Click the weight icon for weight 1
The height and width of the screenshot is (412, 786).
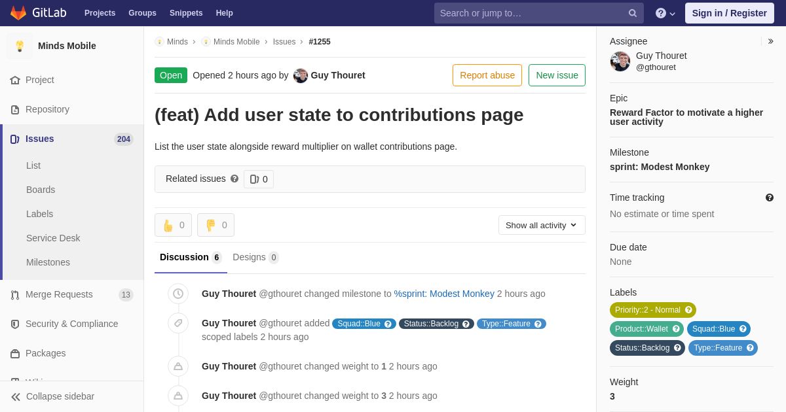coord(178,366)
